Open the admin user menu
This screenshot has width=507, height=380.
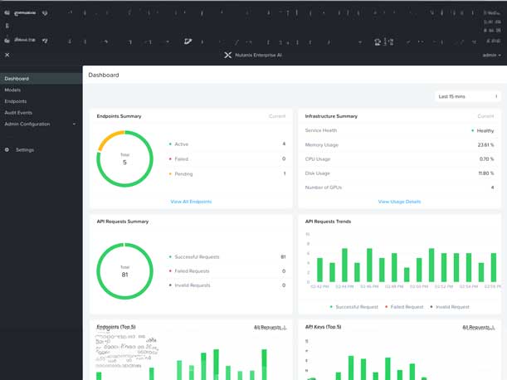coord(491,55)
